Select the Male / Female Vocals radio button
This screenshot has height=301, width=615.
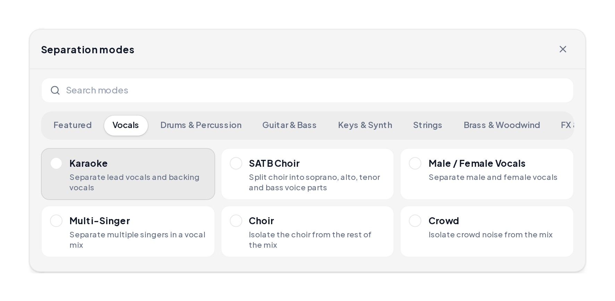[415, 163]
